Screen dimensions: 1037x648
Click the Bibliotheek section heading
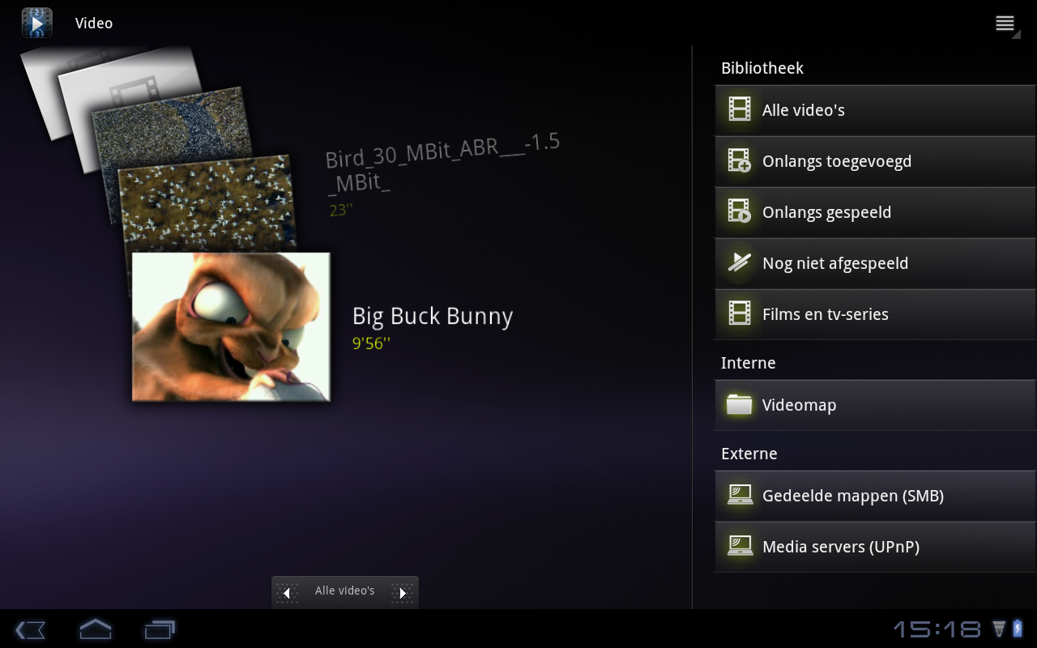point(762,68)
